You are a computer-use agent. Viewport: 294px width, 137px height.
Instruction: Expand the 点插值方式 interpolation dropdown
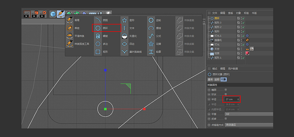(x=249, y=125)
